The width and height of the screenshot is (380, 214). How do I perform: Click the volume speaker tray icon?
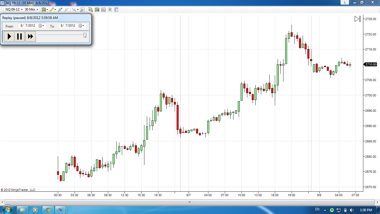[352, 210]
